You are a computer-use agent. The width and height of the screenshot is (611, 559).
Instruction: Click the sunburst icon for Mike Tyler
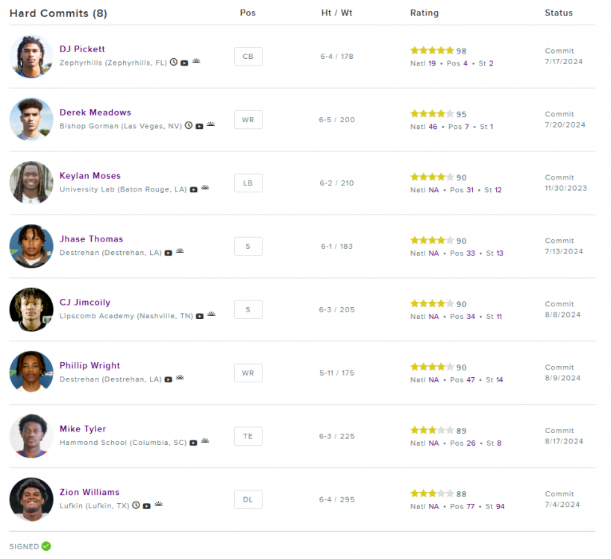click(205, 442)
